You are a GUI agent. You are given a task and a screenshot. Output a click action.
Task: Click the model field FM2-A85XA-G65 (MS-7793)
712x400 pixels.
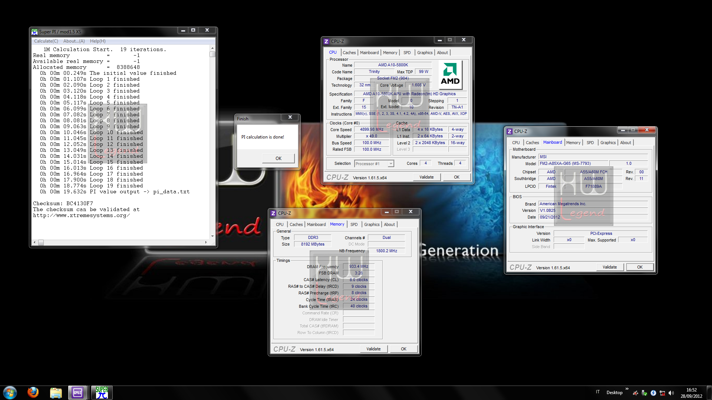pos(573,164)
